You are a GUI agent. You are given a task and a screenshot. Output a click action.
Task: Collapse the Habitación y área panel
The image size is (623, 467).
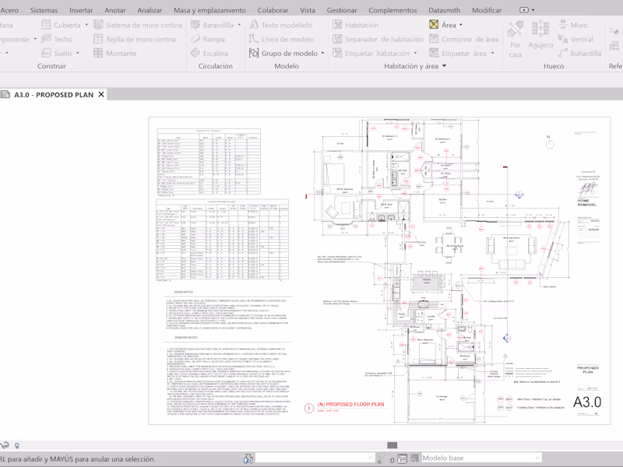[443, 65]
